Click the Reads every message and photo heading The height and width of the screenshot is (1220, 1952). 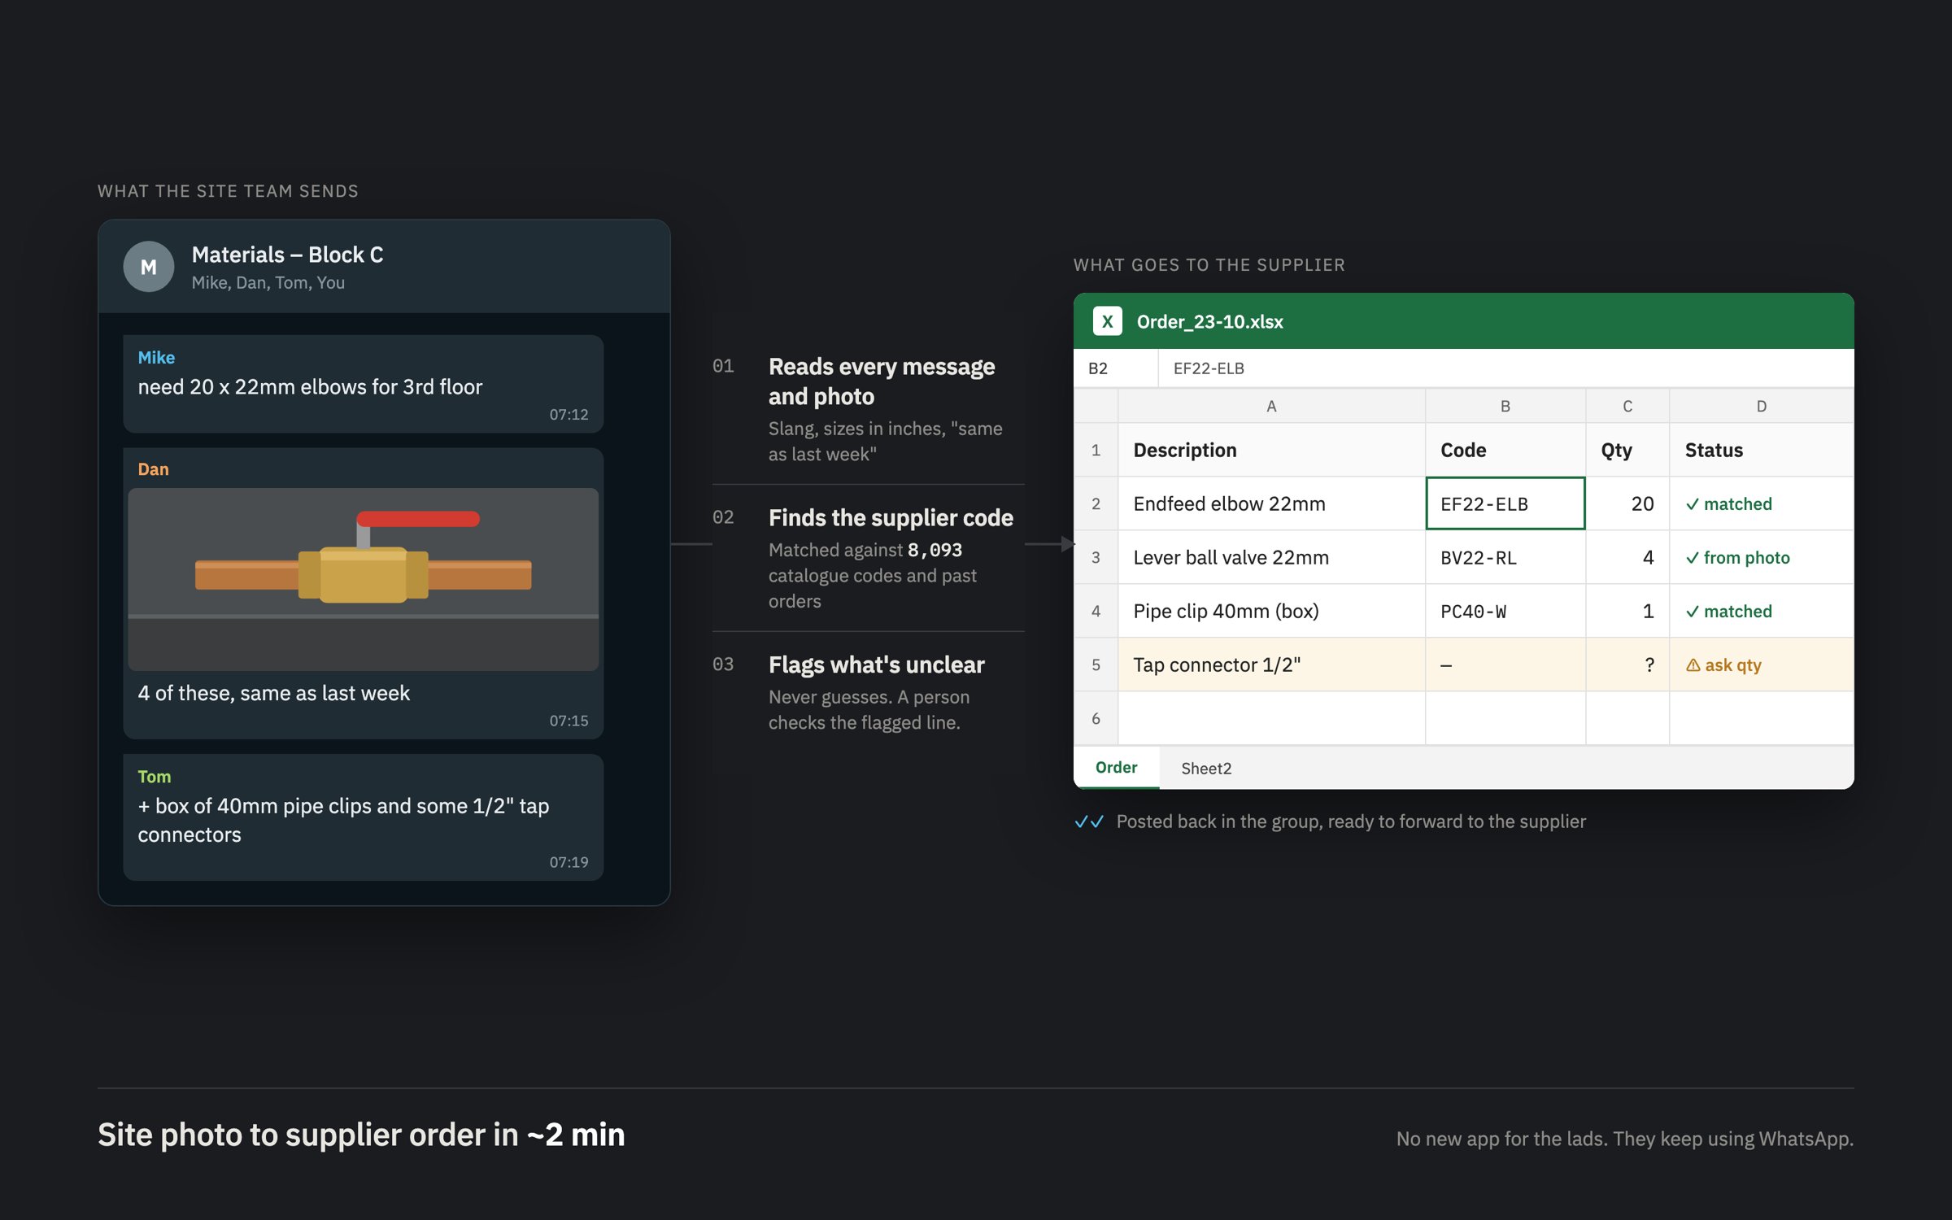pos(882,381)
